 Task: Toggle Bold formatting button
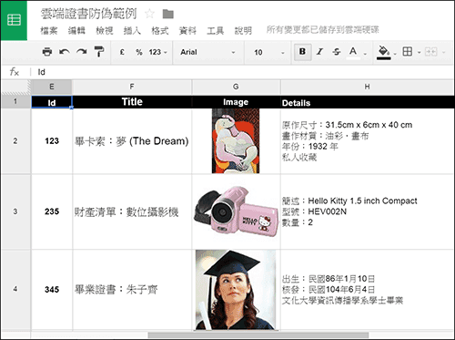point(302,52)
